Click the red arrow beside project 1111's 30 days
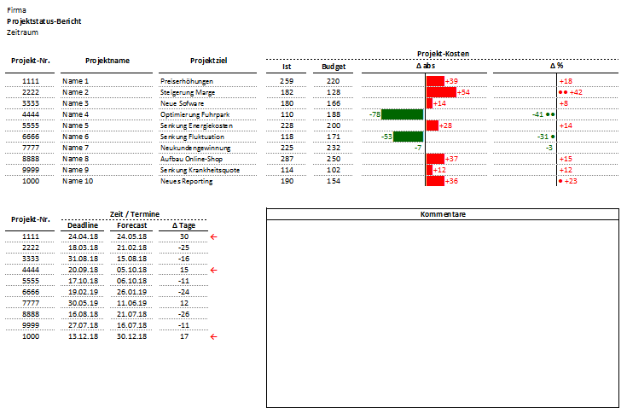Viewport: 627px width, 414px height. (x=214, y=236)
